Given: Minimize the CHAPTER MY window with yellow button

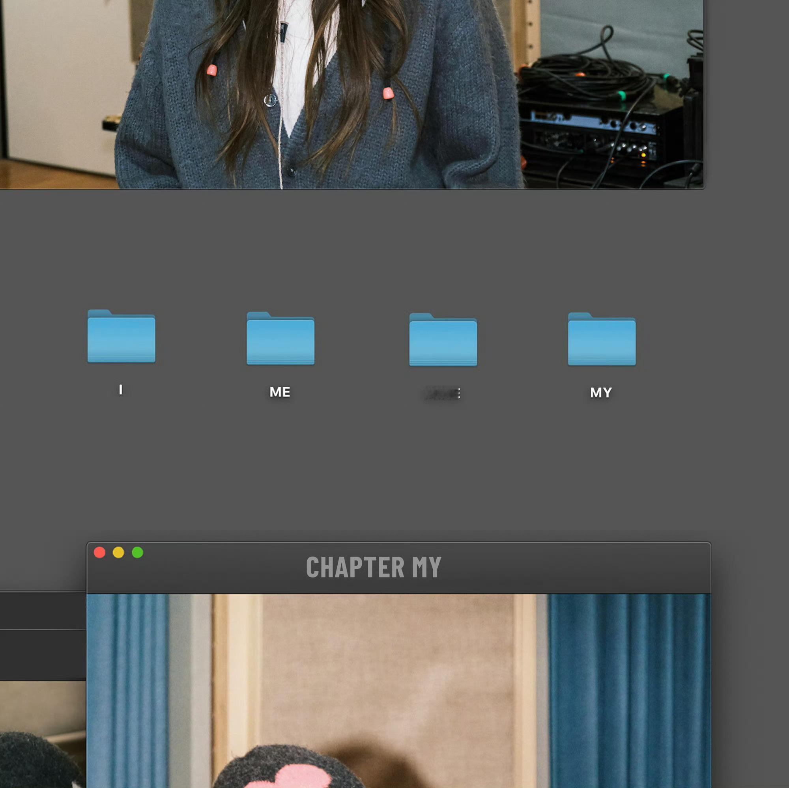Looking at the screenshot, I should 118,553.
